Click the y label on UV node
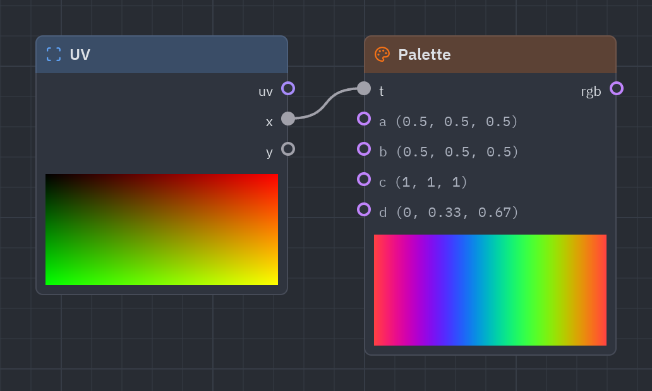 tap(269, 153)
